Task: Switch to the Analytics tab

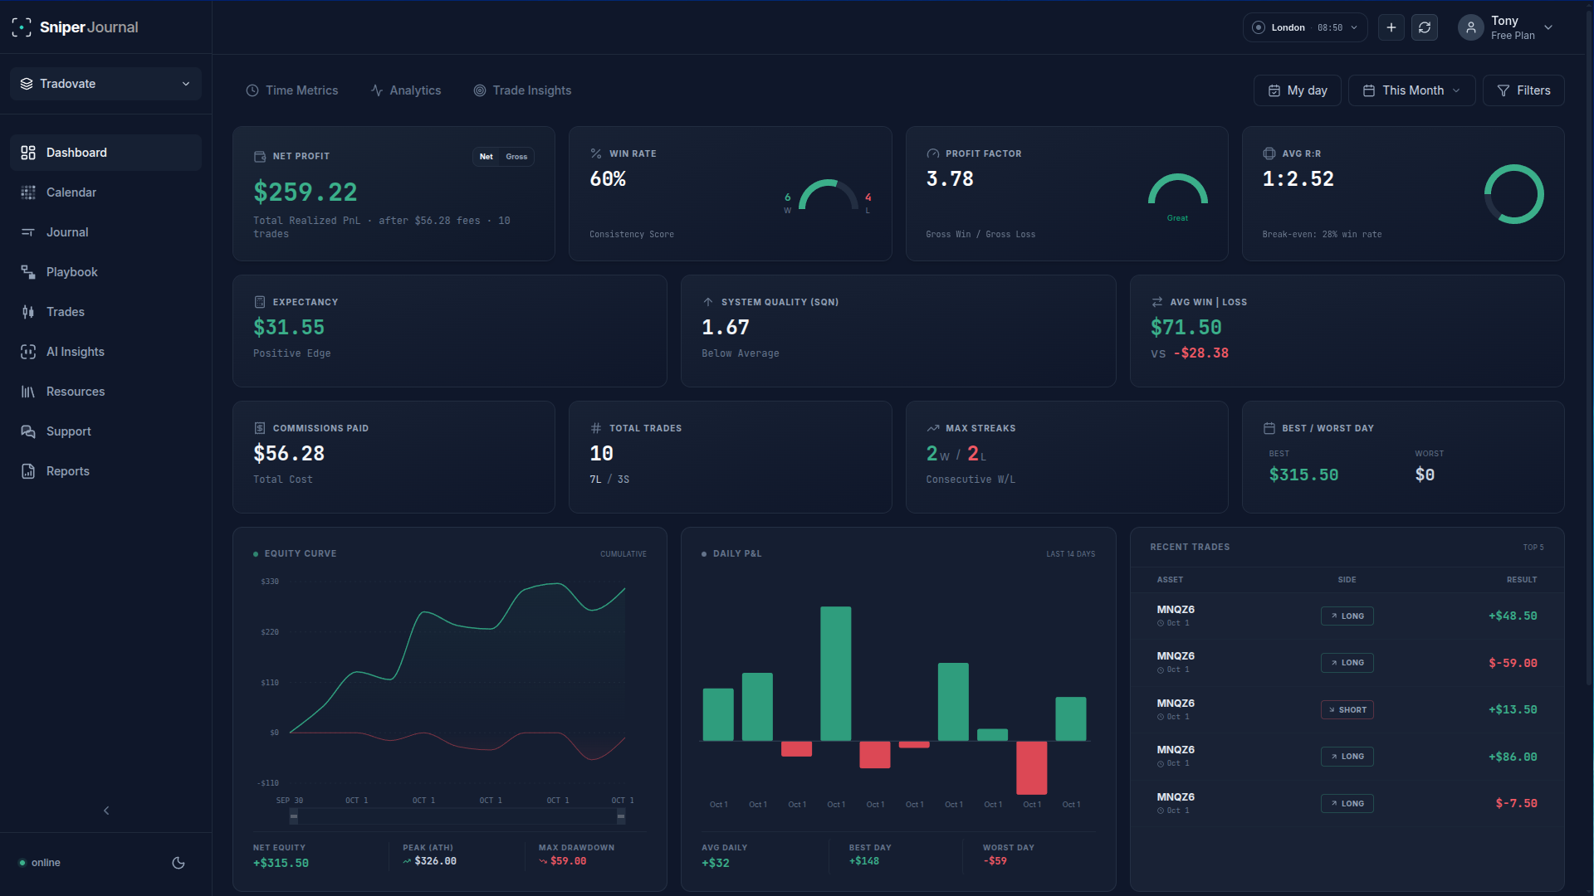Action: point(406,90)
